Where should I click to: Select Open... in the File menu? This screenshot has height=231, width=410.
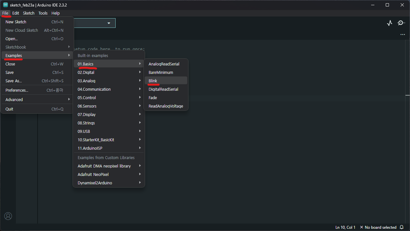click(x=37, y=39)
